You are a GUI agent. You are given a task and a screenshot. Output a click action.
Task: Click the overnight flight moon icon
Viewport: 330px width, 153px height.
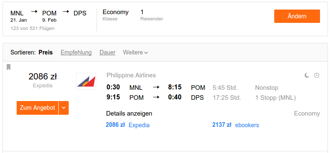click(x=307, y=75)
